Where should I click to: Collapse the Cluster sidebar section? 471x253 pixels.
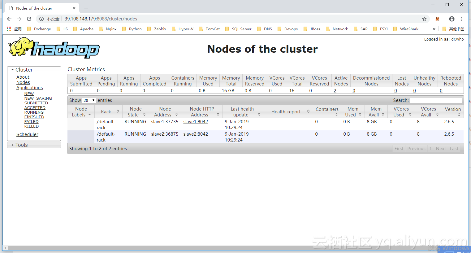point(34,70)
